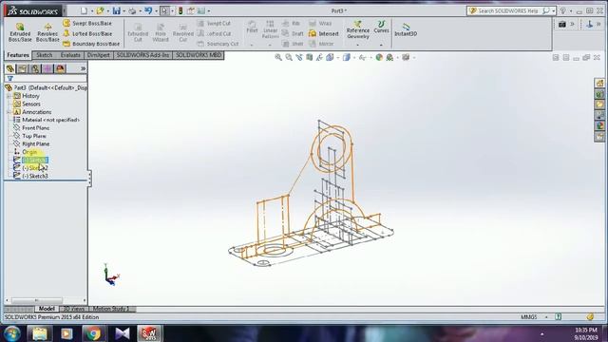Expand hidden manager tabs with double chevron
The height and width of the screenshot is (342, 608).
pos(83,69)
